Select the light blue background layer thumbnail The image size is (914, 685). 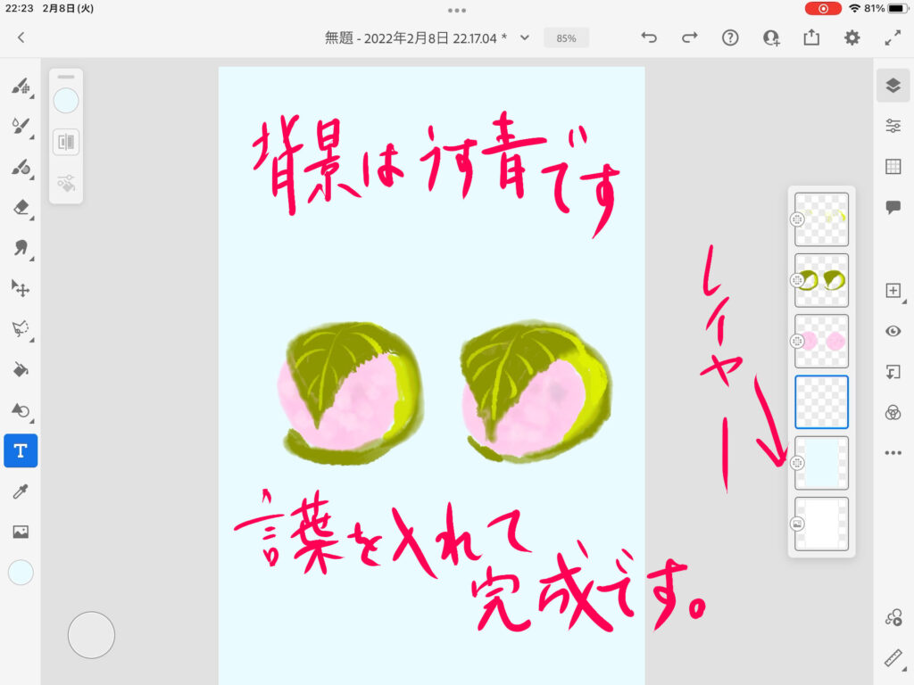(821, 463)
